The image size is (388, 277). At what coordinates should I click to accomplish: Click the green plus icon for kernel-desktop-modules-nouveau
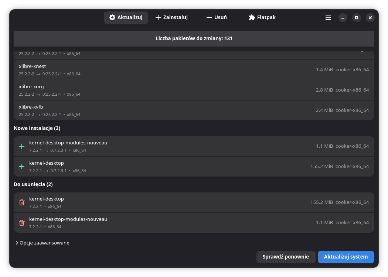click(22, 146)
